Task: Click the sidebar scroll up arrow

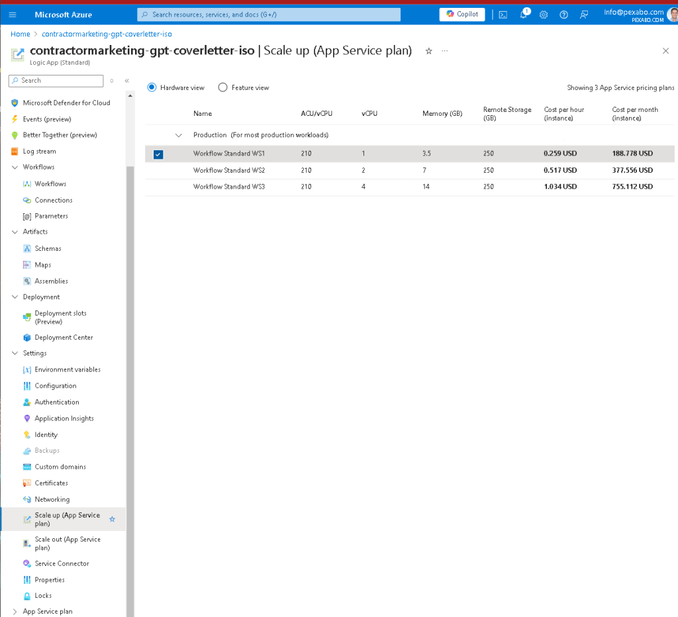Action: pyautogui.click(x=130, y=95)
